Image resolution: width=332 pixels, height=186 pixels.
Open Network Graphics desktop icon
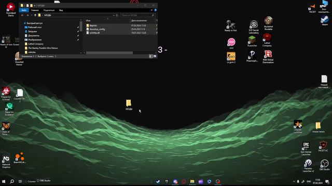[6, 162]
